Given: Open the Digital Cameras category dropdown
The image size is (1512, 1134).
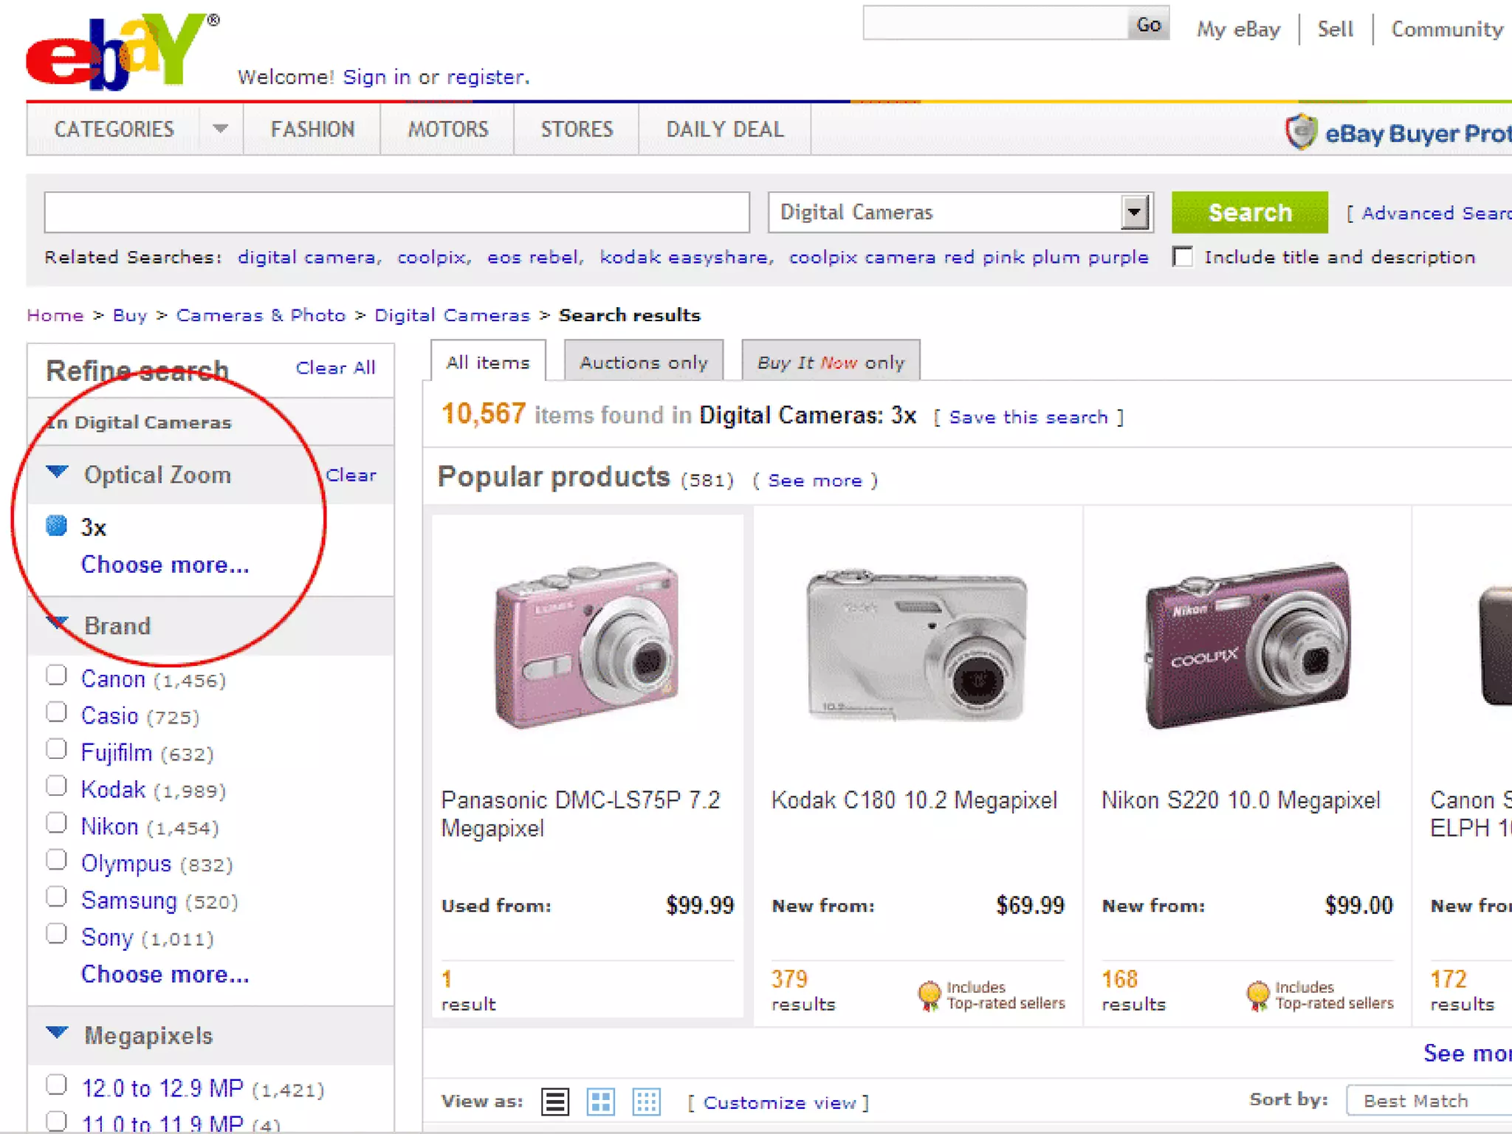Looking at the screenshot, I should (x=1134, y=213).
